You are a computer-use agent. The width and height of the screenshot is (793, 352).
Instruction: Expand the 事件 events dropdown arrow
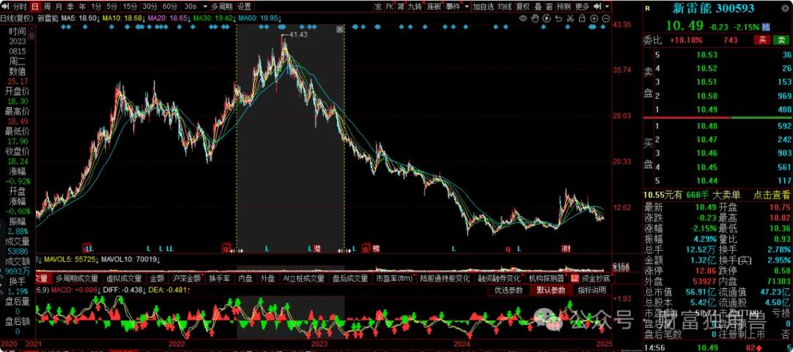[x=466, y=7]
